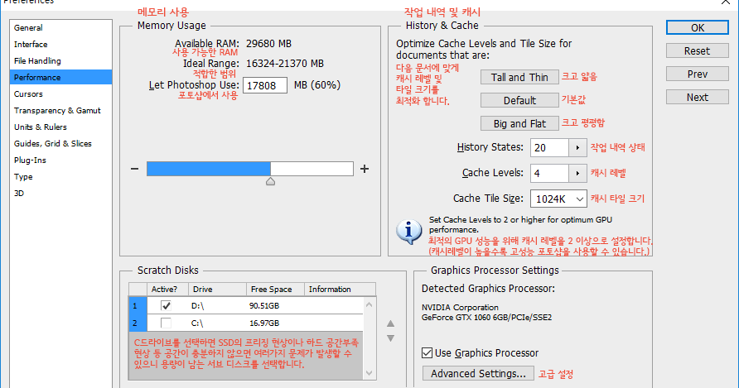This screenshot has width=739, height=388.
Task: Open Type preferences
Action: pos(60,176)
